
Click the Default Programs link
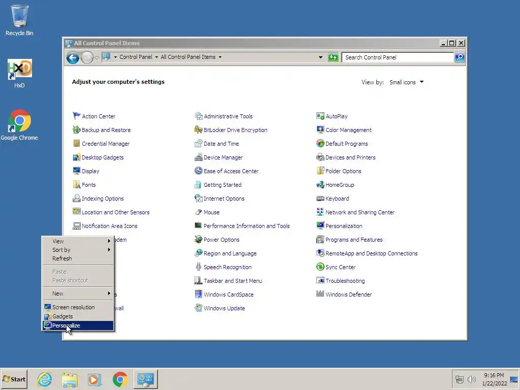(x=346, y=144)
